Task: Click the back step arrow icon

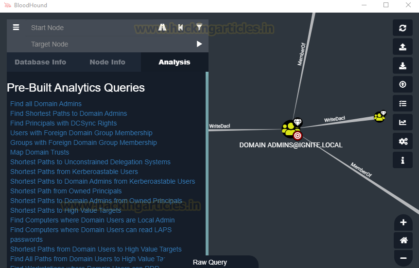Action: [x=181, y=28]
